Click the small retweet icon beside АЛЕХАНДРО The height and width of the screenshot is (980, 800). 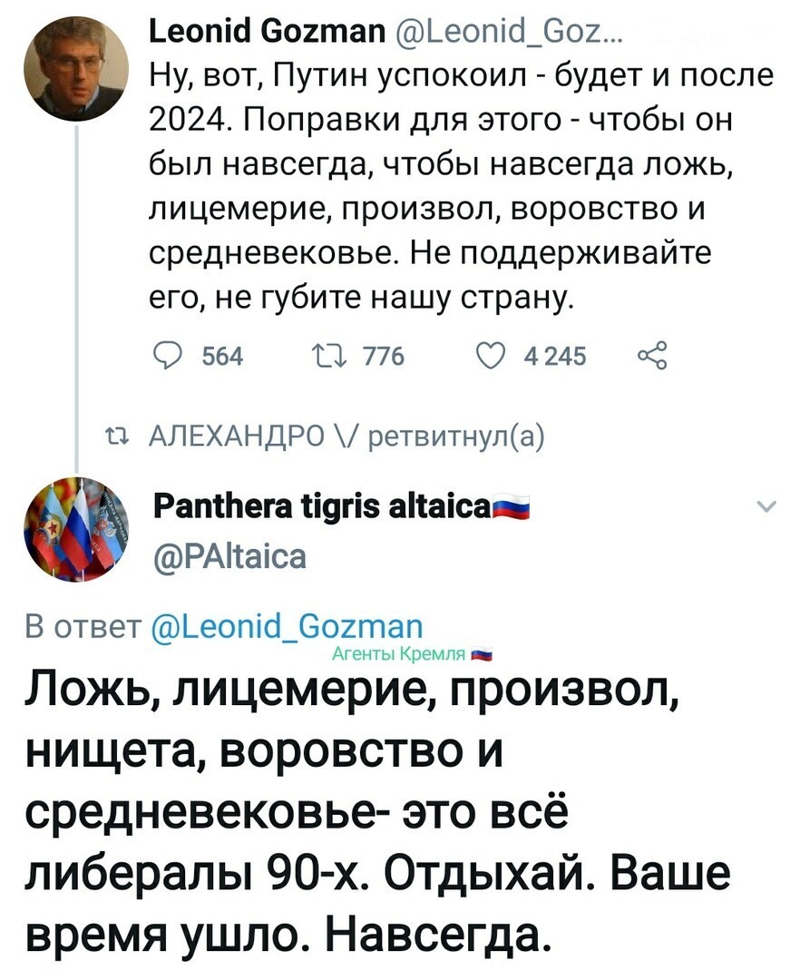117,436
